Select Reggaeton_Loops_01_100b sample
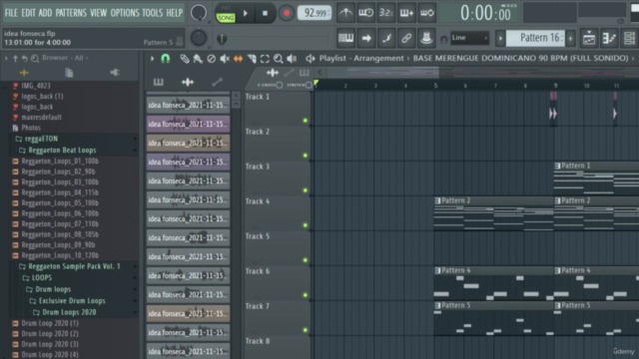 click(x=60, y=162)
